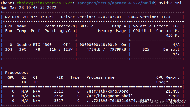Click the 'GPU Memory' column header
The width and height of the screenshot is (190, 107).
coord(168,77)
